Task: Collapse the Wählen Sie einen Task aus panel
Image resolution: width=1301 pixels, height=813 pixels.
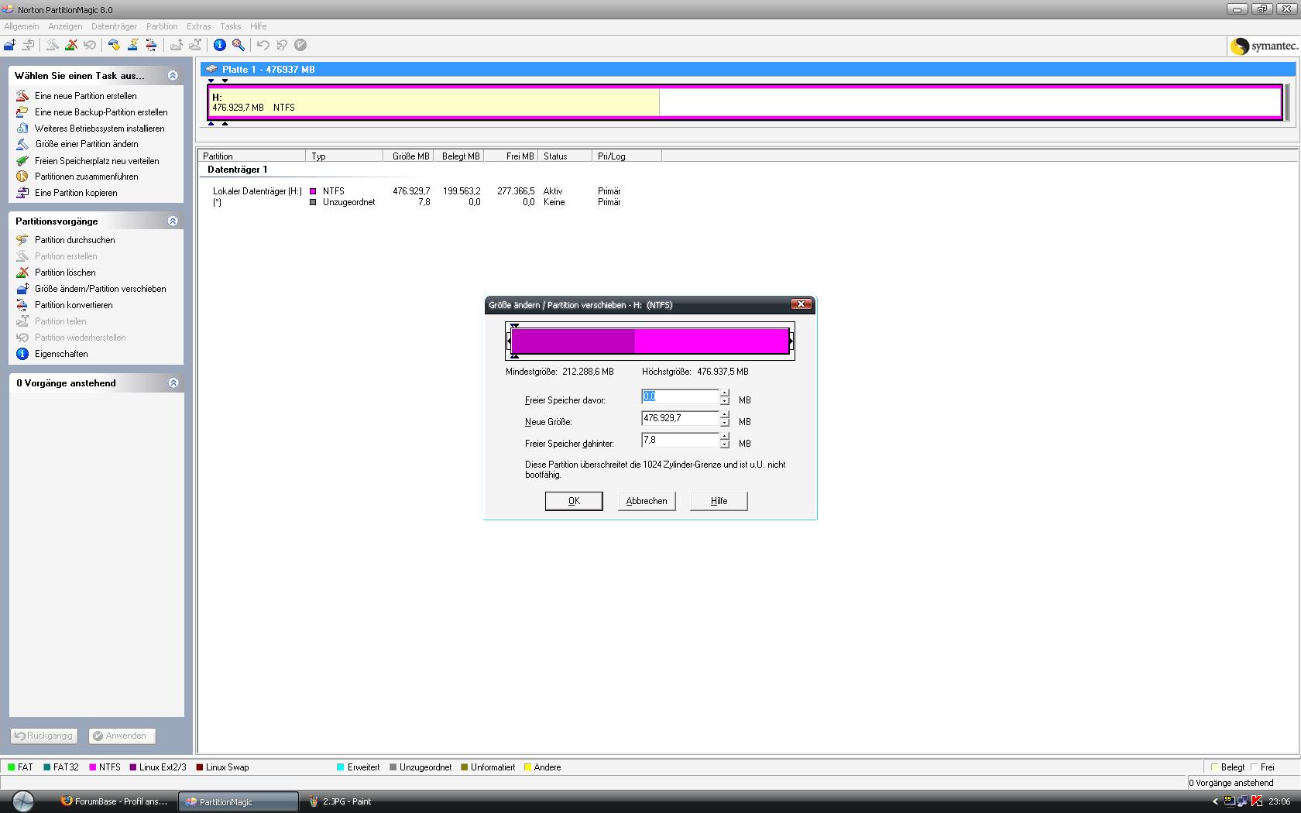Action: coord(173,75)
